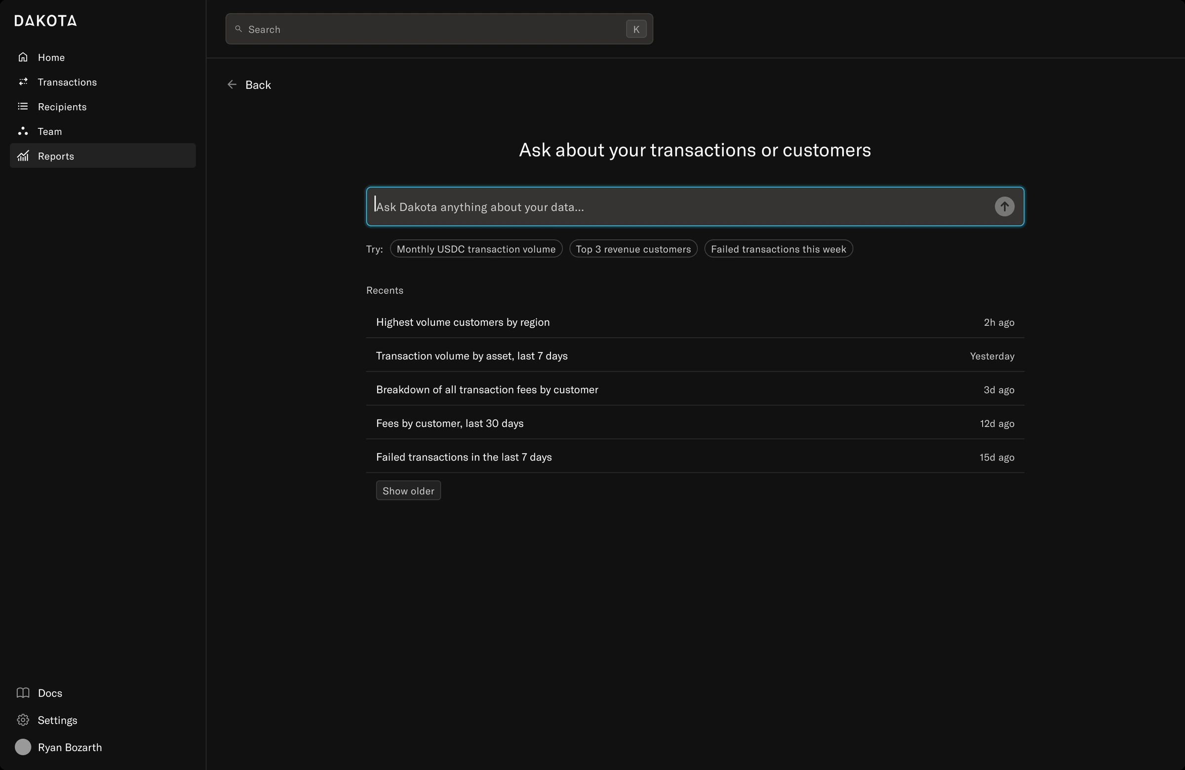This screenshot has height=770, width=1185.
Task: Click the K shortcut badge in search
Action: (636, 29)
